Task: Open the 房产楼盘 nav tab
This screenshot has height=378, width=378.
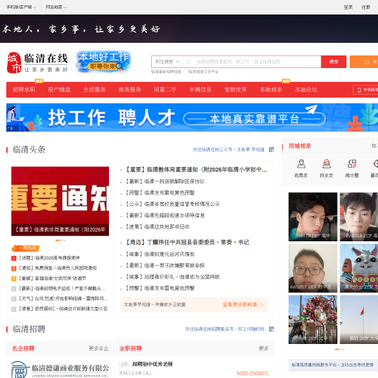Action: [59, 89]
